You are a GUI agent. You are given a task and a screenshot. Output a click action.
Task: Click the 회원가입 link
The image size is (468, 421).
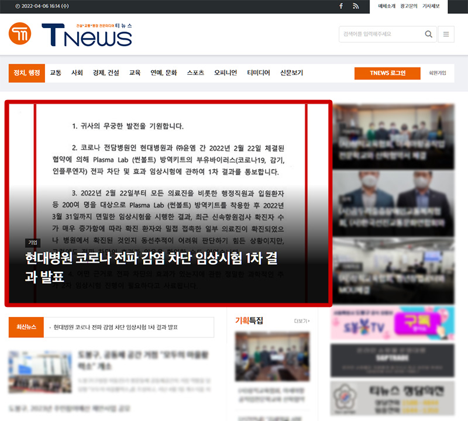point(437,73)
